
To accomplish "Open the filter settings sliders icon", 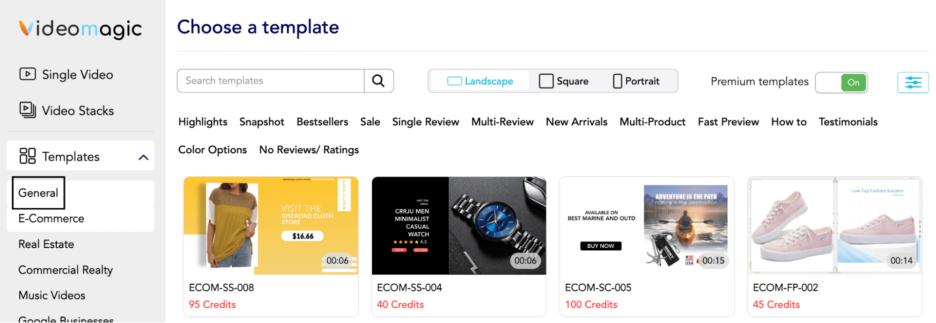I will tap(913, 83).
